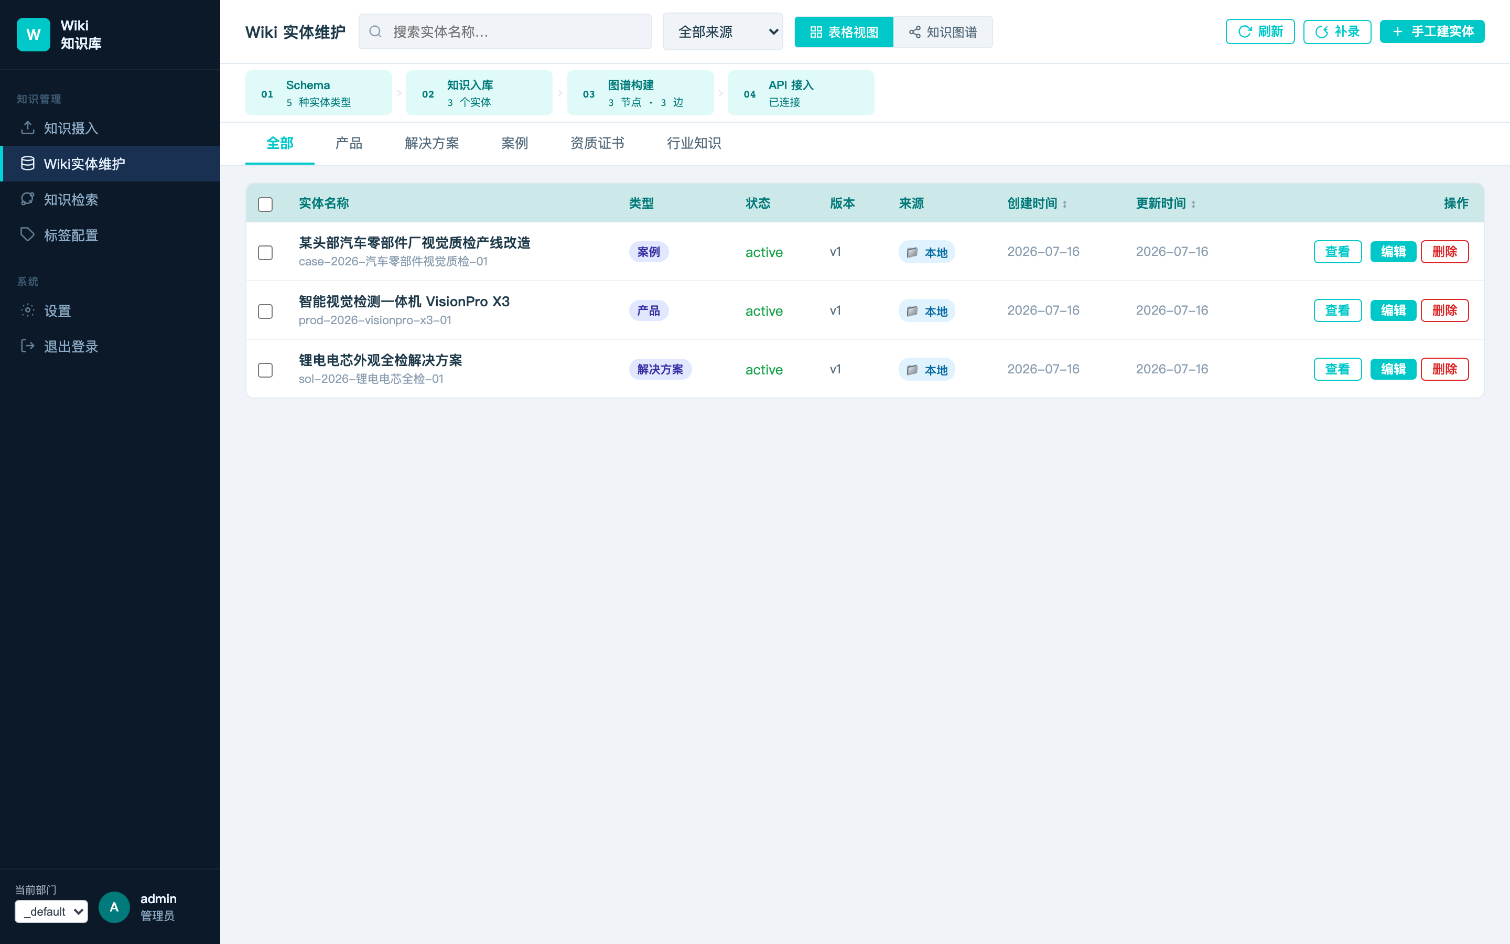Image resolution: width=1510 pixels, height=944 pixels.
Task: Open the 全部来源 dropdown
Action: (x=722, y=32)
